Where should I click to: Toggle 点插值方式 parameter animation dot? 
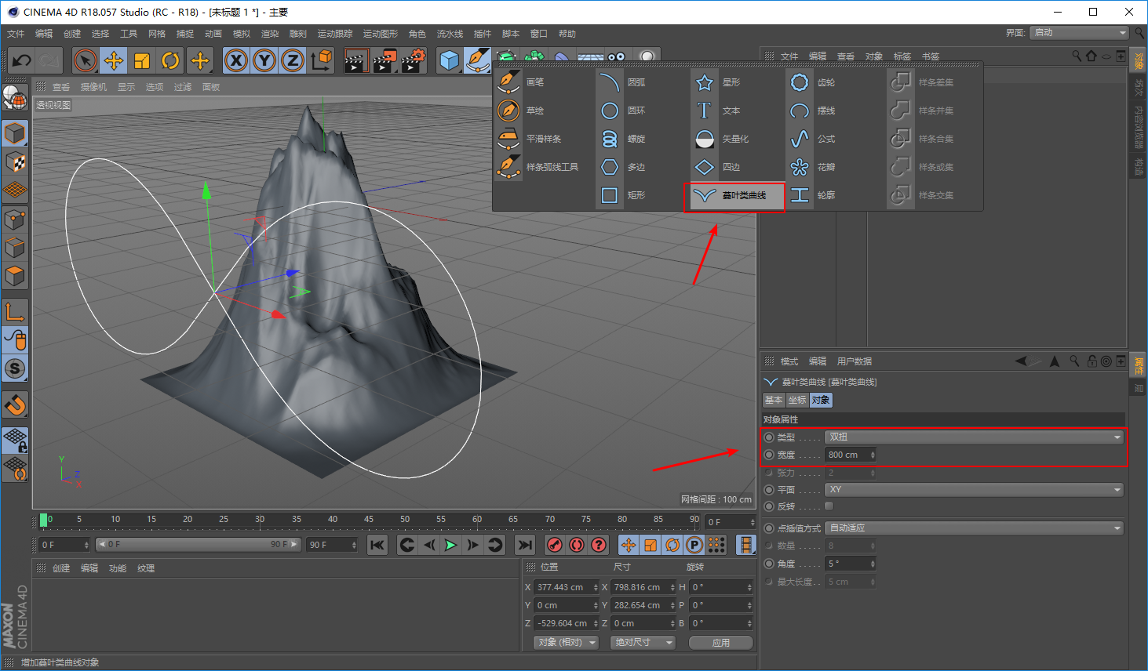point(769,528)
